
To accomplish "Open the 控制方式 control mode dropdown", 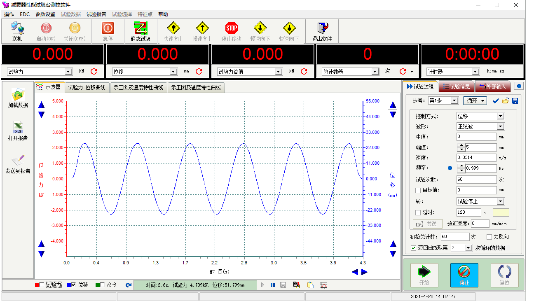I will 501,117.
